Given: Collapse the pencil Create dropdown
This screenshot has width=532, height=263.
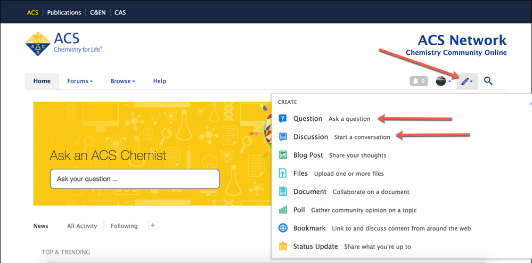Looking at the screenshot, I should 467,81.
